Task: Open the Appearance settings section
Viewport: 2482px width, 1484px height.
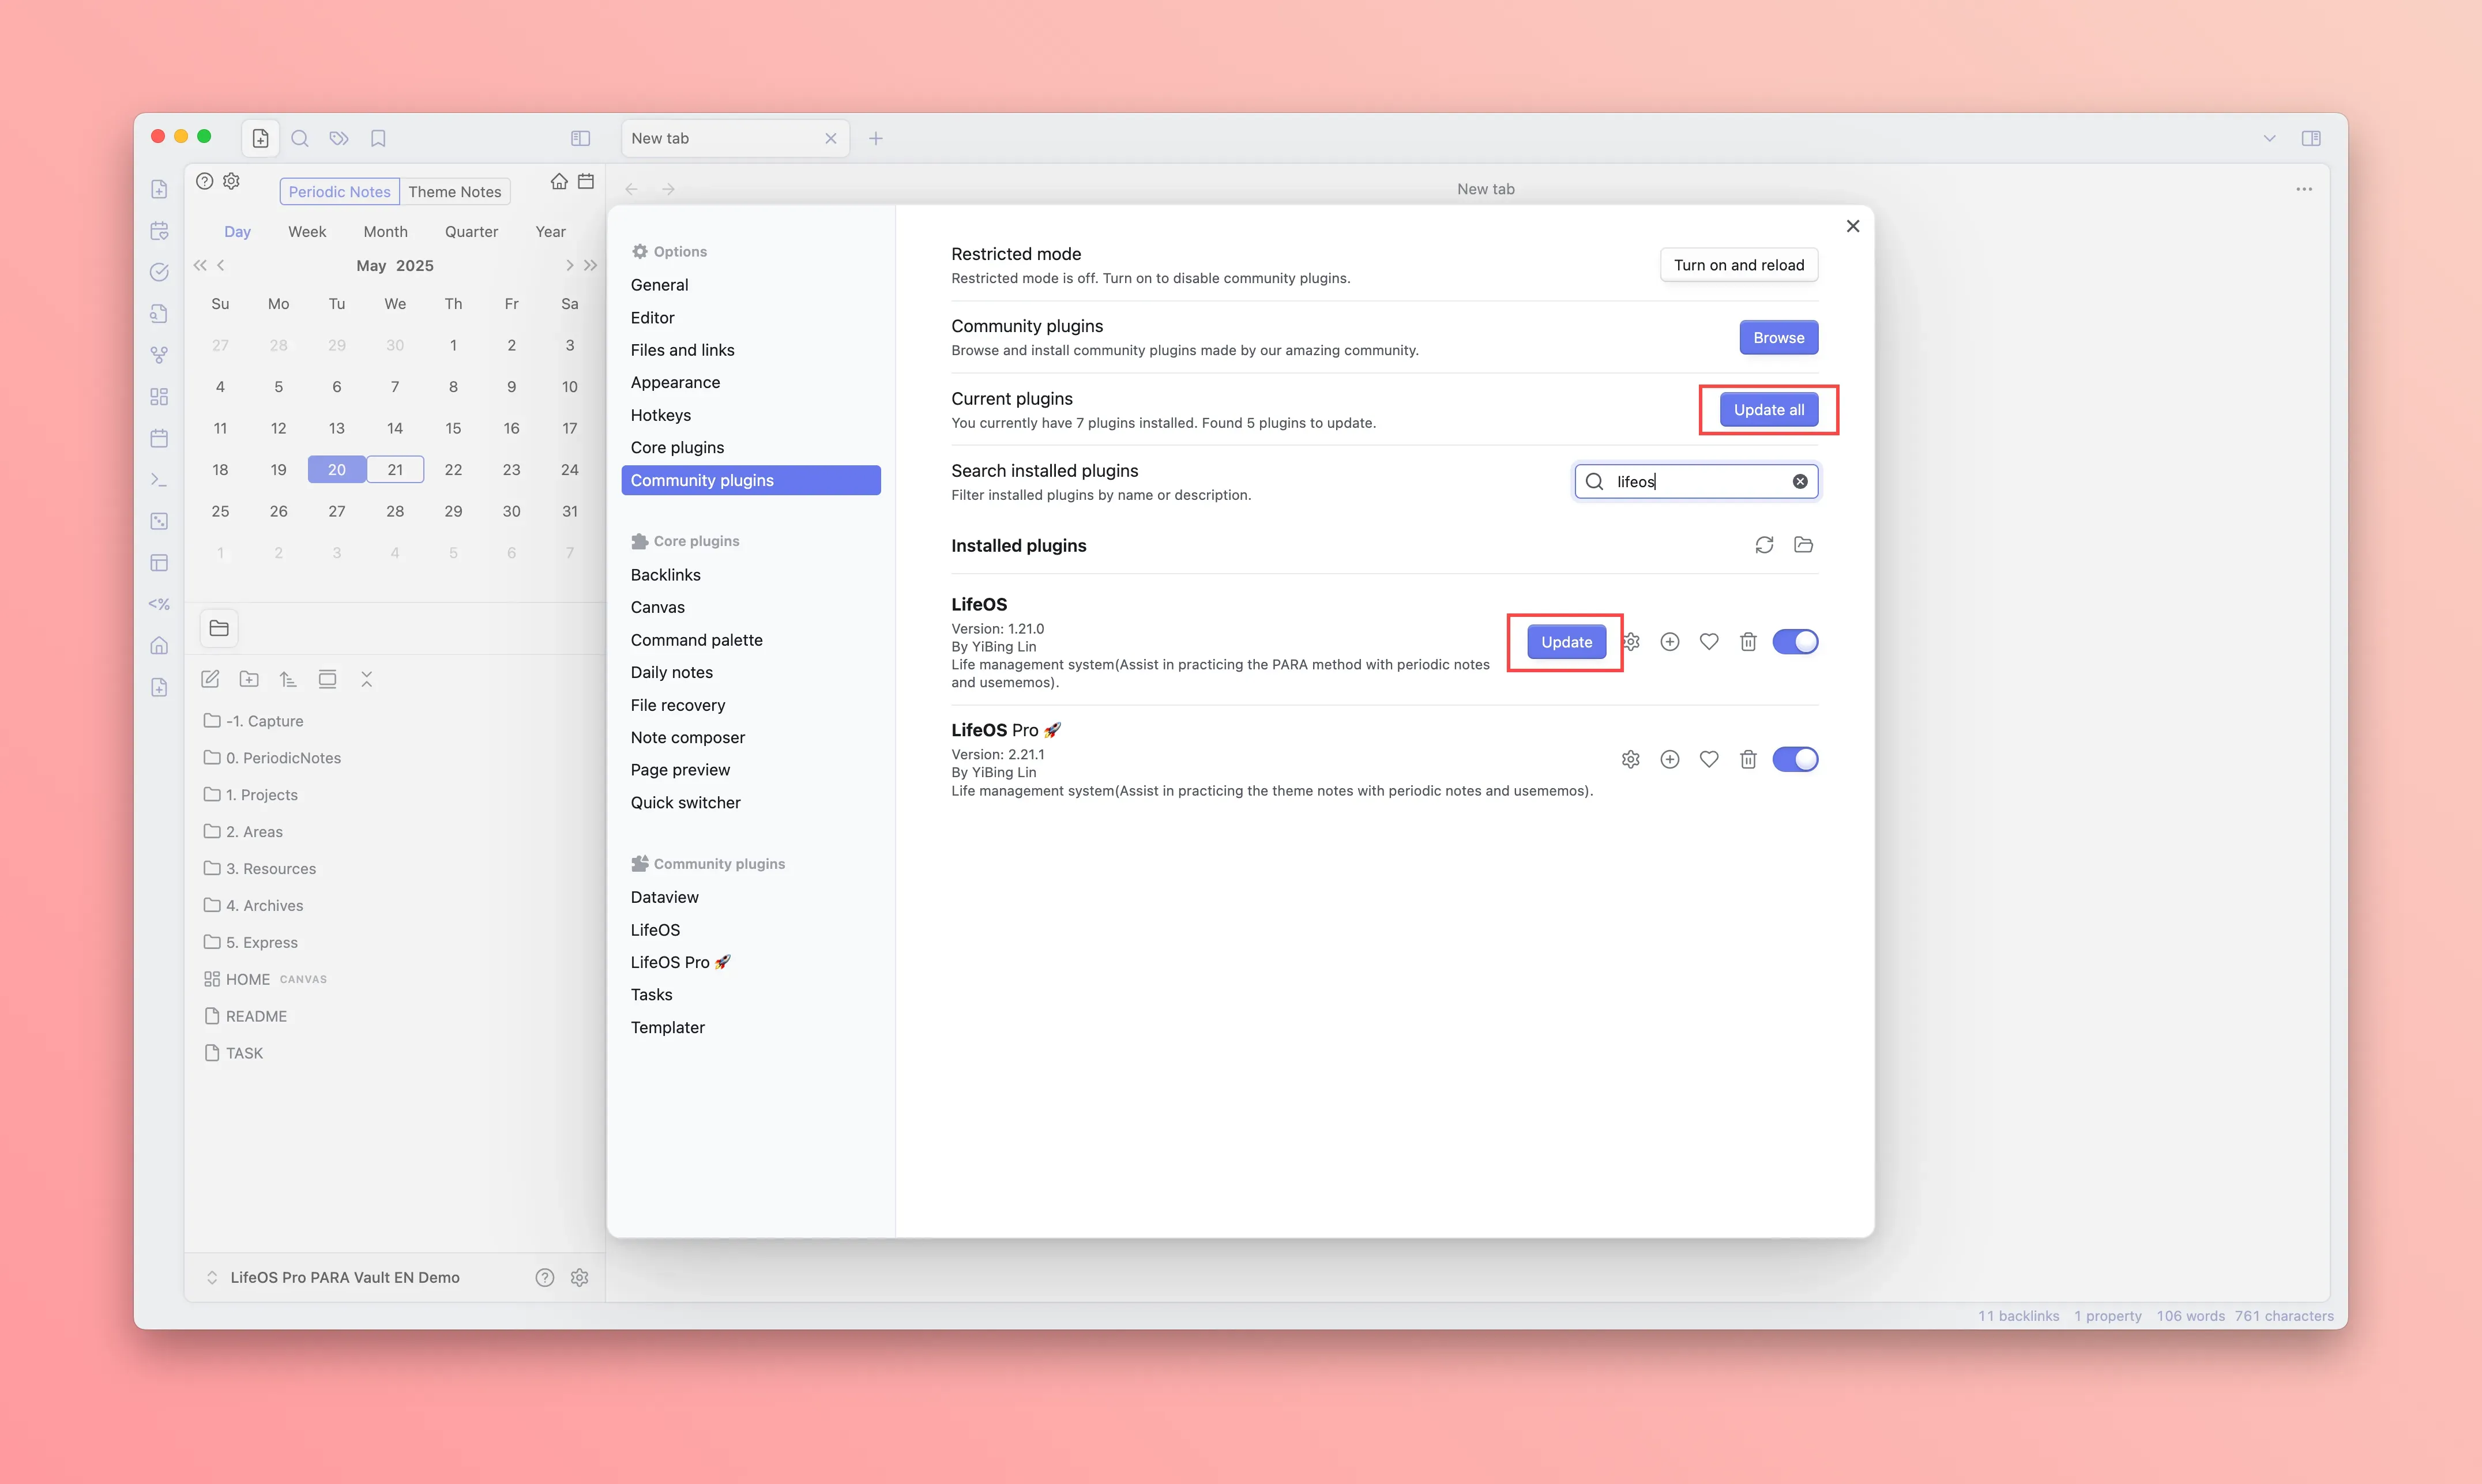Action: coord(675,382)
